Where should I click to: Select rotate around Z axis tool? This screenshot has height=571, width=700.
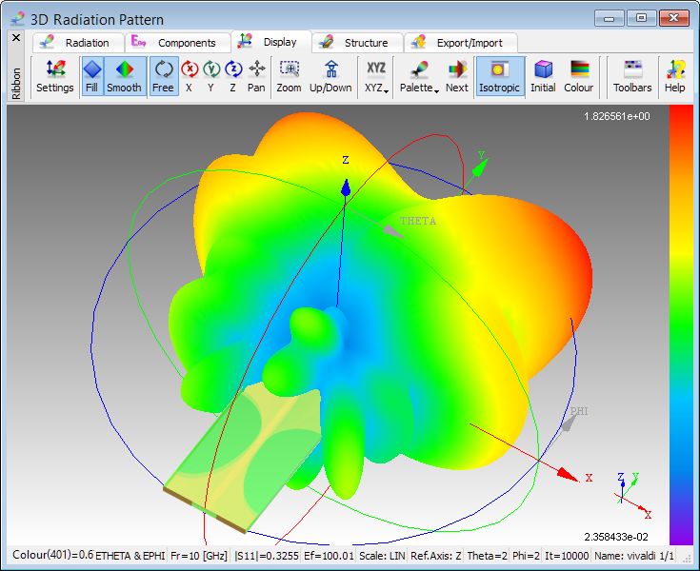click(233, 76)
